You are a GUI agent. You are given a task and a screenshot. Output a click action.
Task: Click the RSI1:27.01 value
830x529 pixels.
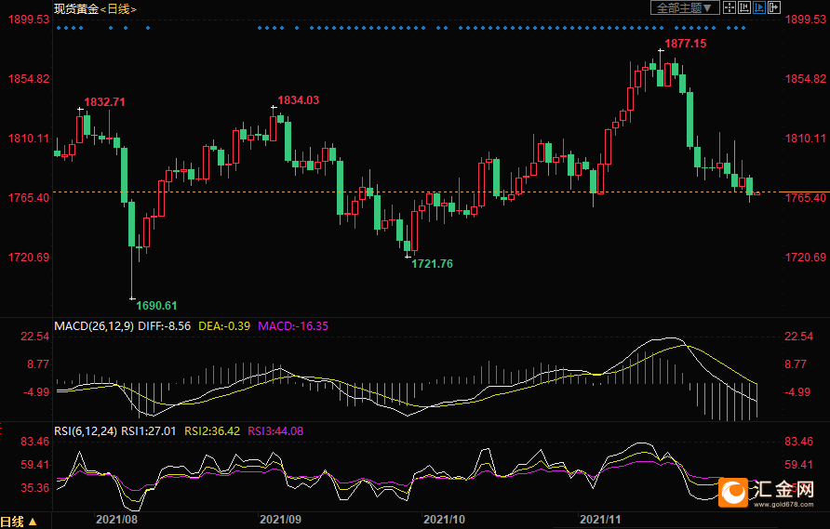click(149, 431)
